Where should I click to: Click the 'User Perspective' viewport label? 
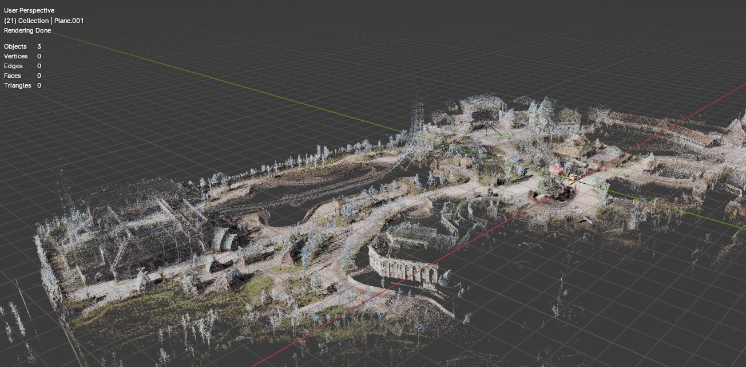click(x=29, y=11)
